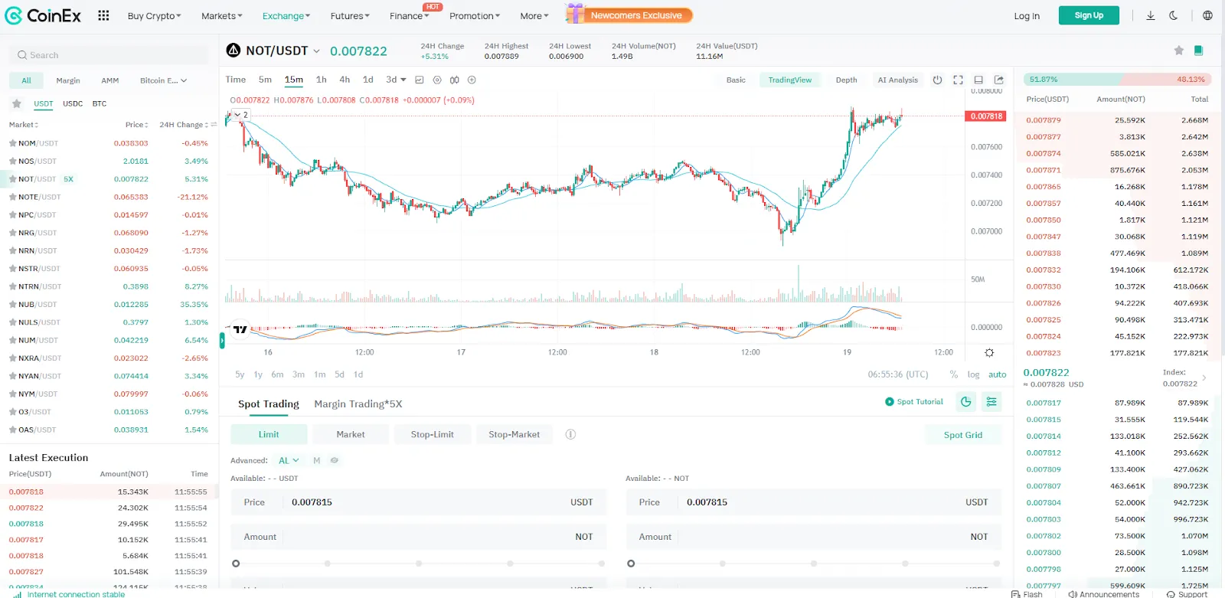Expand the Buy Crypto menu

point(154,15)
